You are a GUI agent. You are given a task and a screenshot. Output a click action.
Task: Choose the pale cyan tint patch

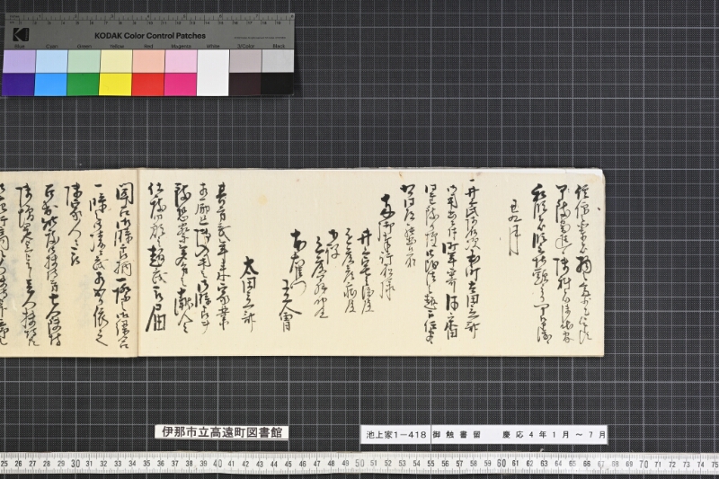click(51, 61)
